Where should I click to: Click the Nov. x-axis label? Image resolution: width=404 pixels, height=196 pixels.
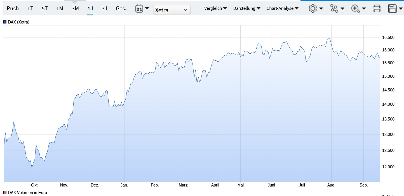tap(64, 185)
